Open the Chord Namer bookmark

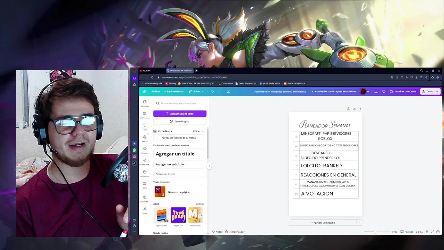226,83
